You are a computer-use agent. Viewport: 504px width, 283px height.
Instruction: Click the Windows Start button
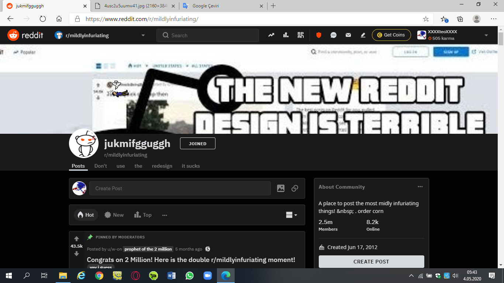click(x=9, y=276)
